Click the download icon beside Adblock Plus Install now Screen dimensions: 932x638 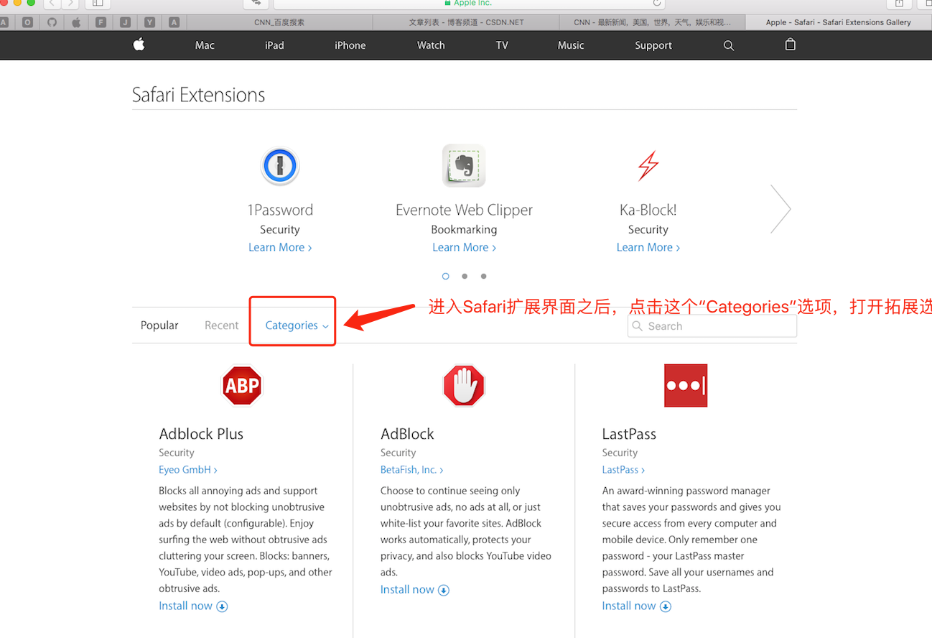(x=223, y=606)
